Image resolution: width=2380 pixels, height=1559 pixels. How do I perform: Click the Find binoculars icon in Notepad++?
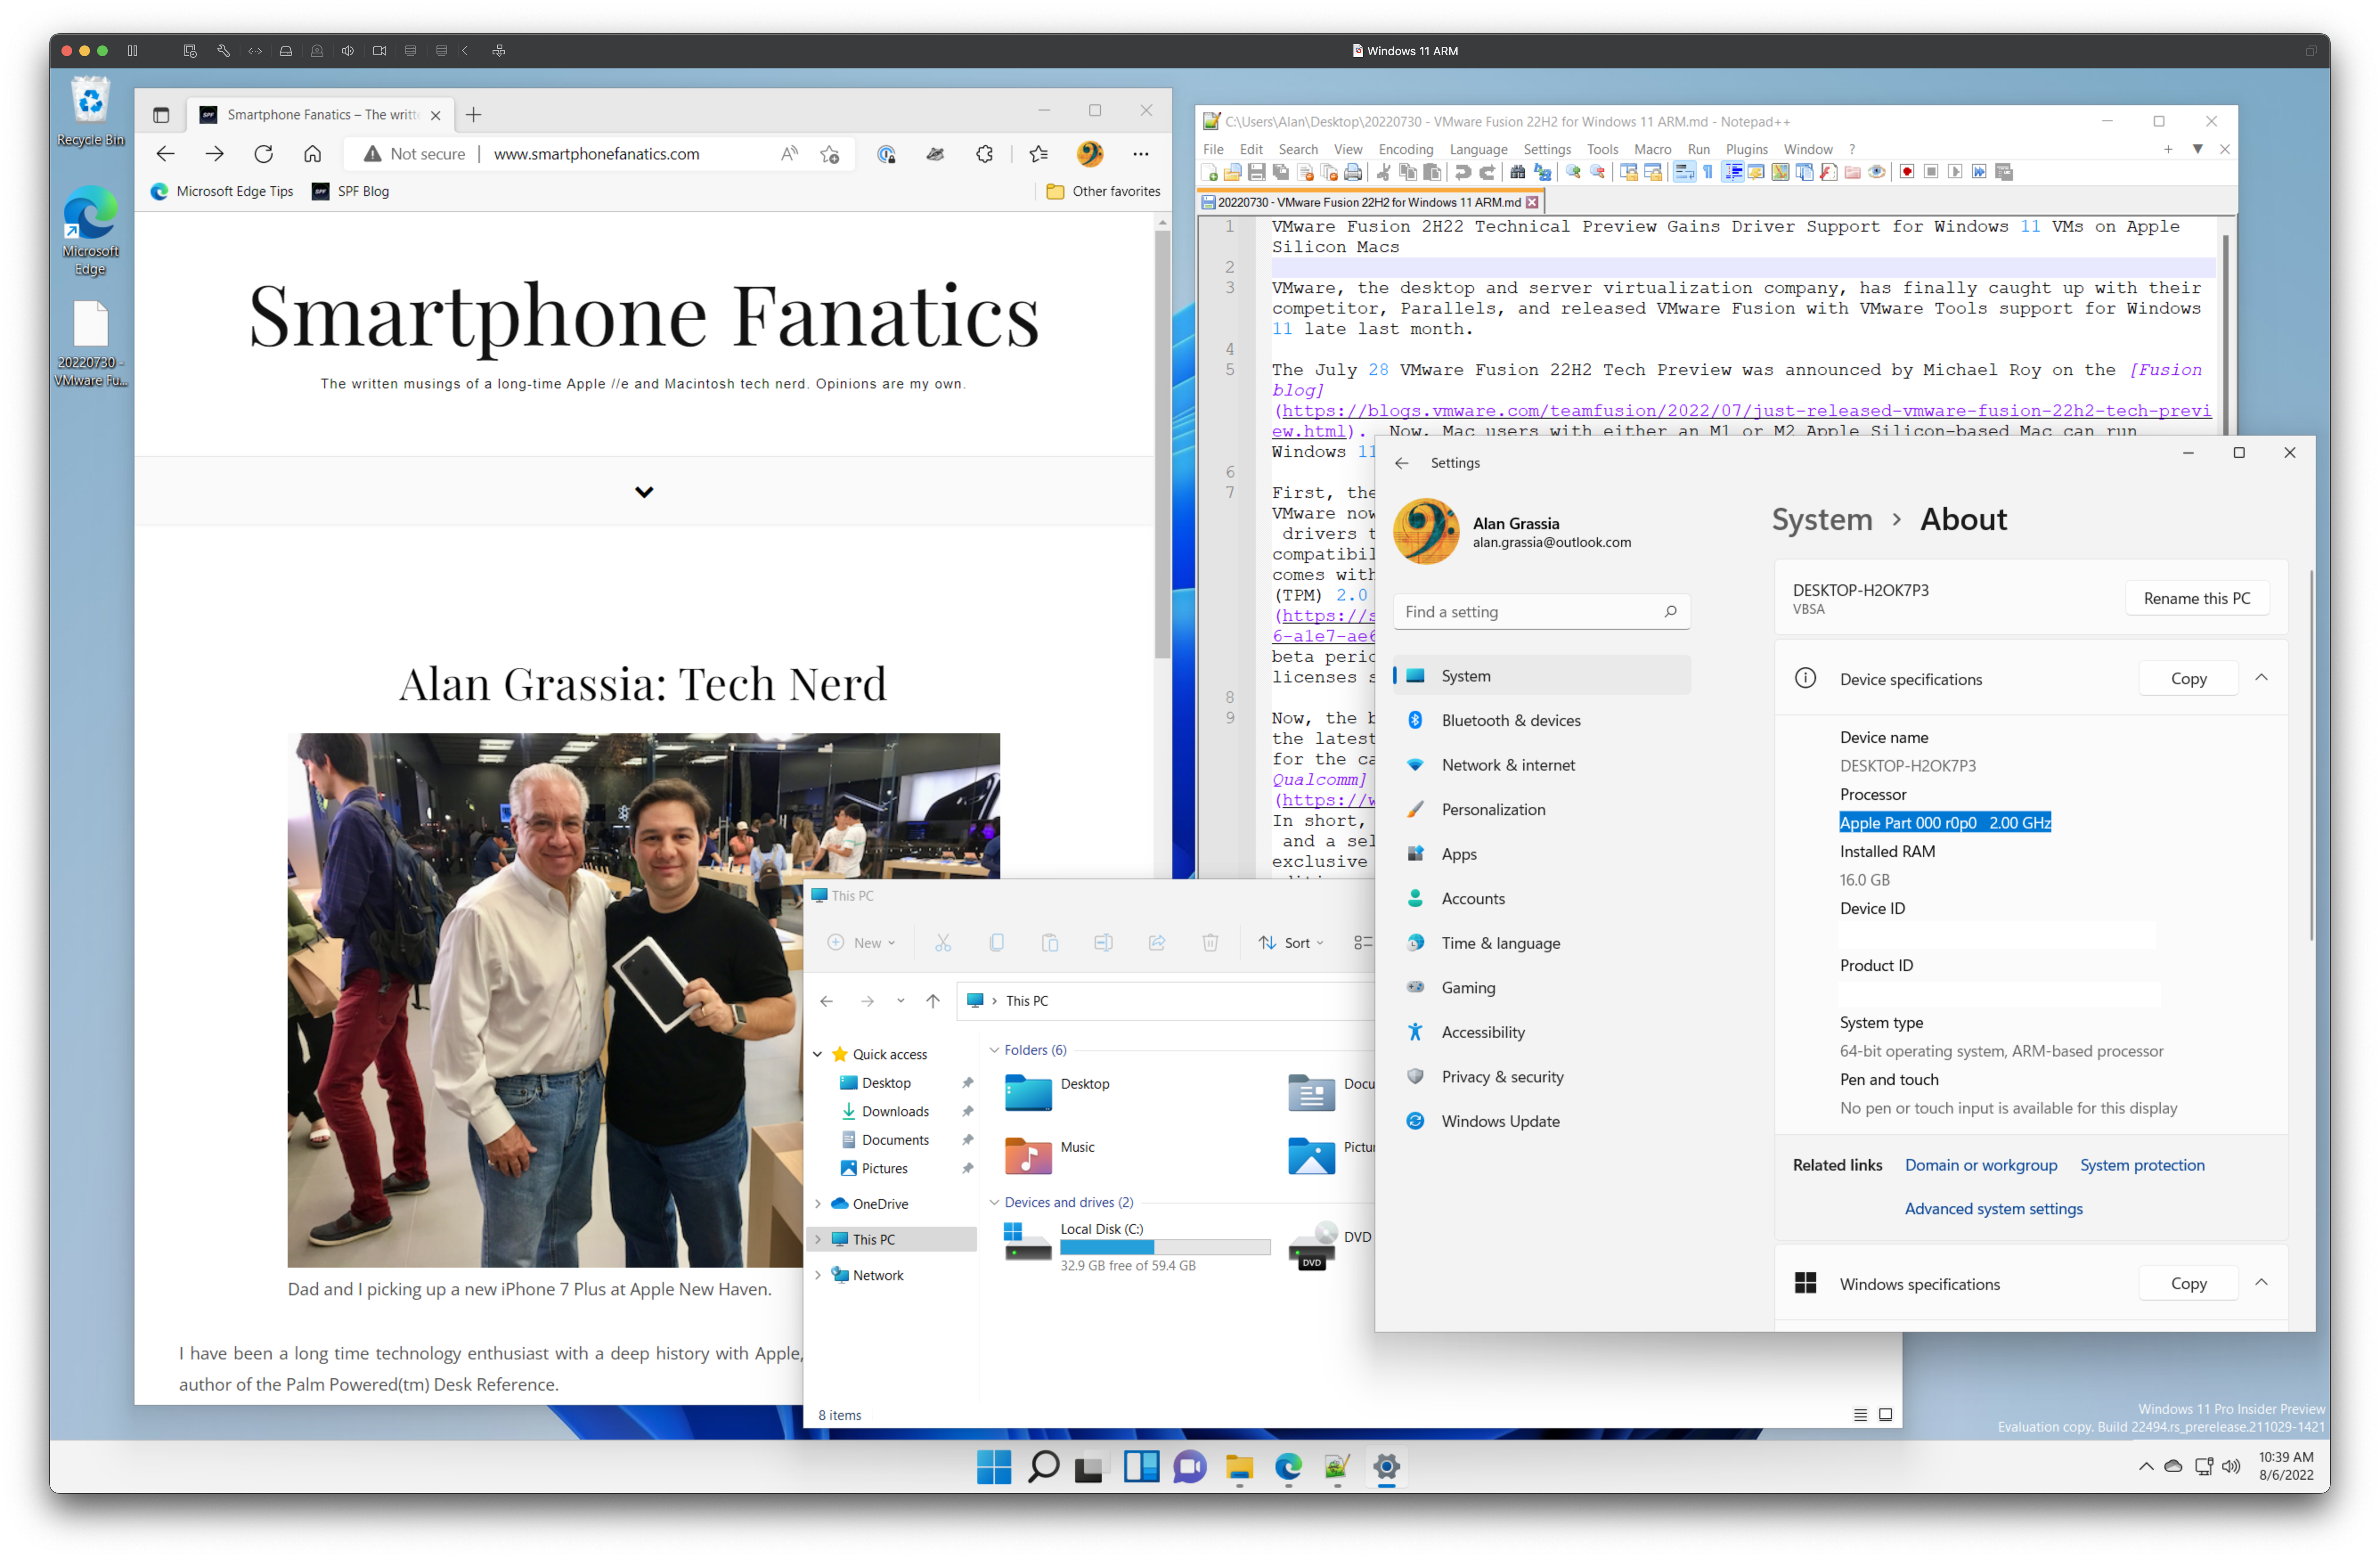tap(1518, 172)
